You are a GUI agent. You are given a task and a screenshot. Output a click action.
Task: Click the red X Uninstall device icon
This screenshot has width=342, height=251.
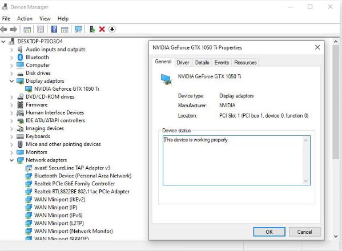[102, 29]
